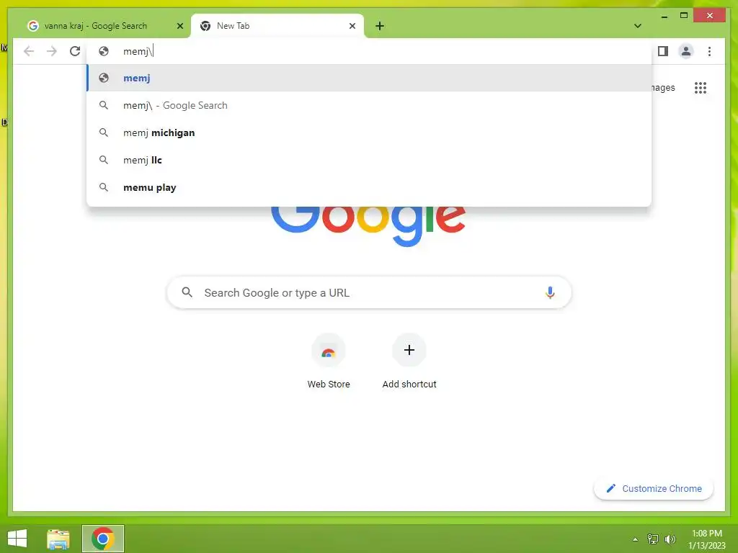Click the Add shortcut plus icon

[x=409, y=351]
